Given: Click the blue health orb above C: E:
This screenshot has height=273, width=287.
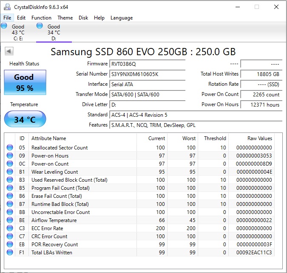Looking at the screenshot, I should 4,25.
